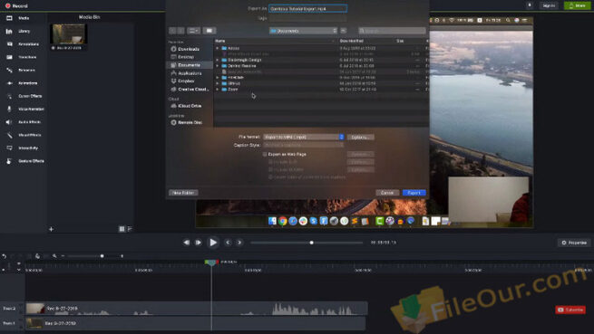Click the step forward playback button
This screenshot has height=334, width=594.
[198, 243]
